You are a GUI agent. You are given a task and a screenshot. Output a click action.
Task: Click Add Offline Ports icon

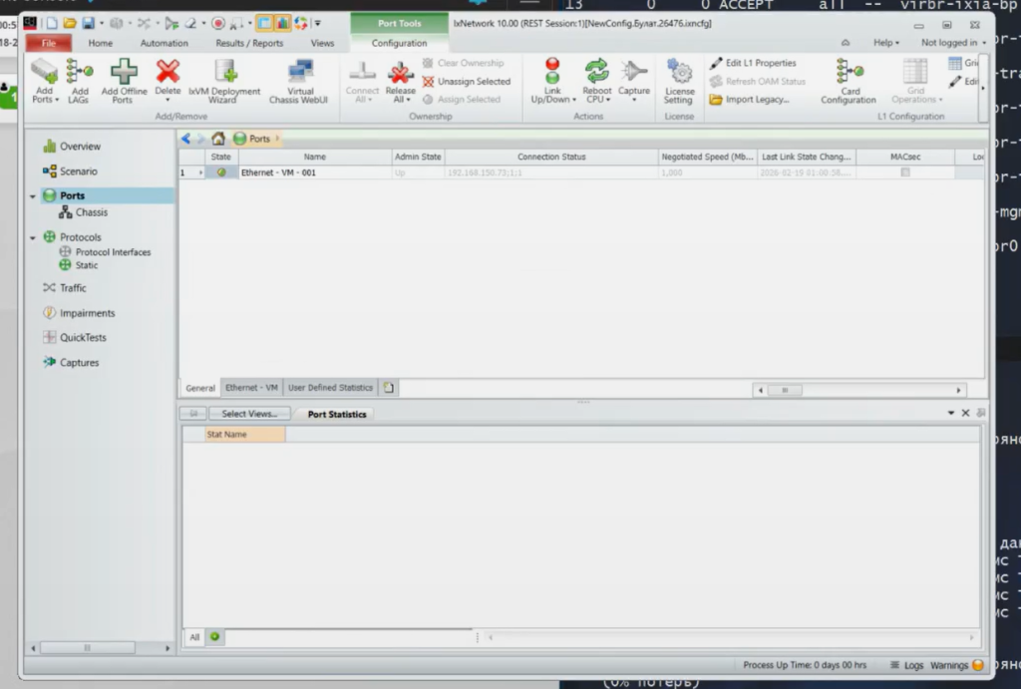pos(123,72)
